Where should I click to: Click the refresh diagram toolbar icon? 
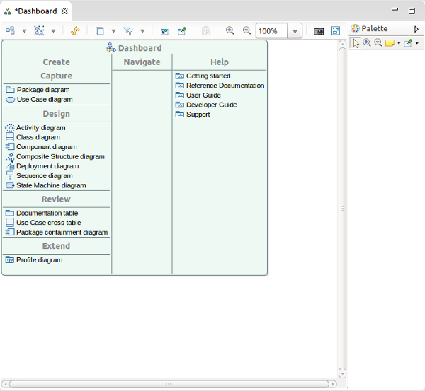tap(74, 31)
